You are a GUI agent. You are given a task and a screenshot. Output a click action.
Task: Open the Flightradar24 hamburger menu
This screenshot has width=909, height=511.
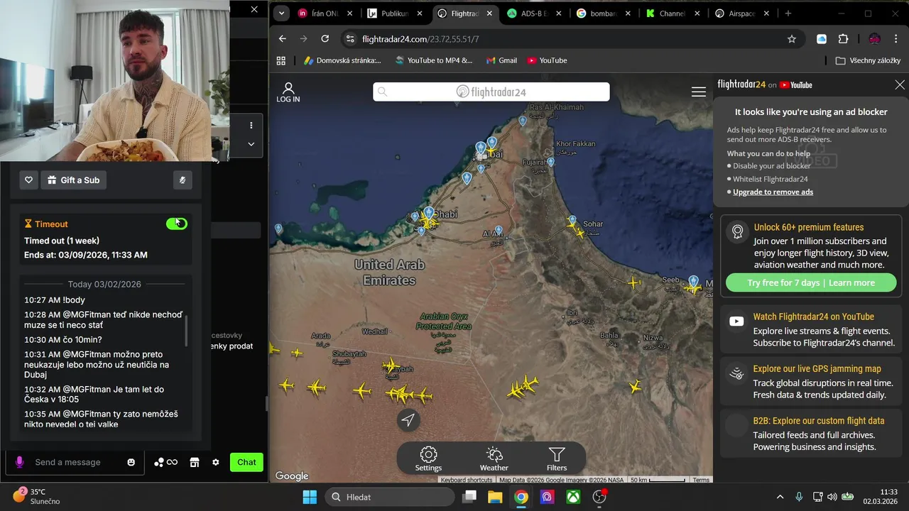tap(699, 92)
